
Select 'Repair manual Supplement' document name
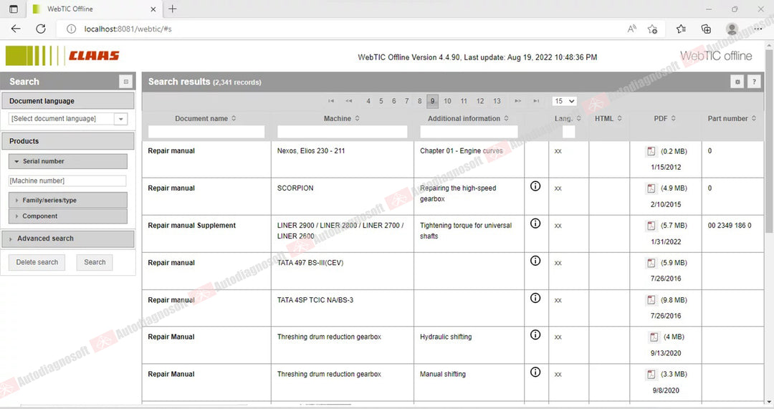[x=191, y=226]
